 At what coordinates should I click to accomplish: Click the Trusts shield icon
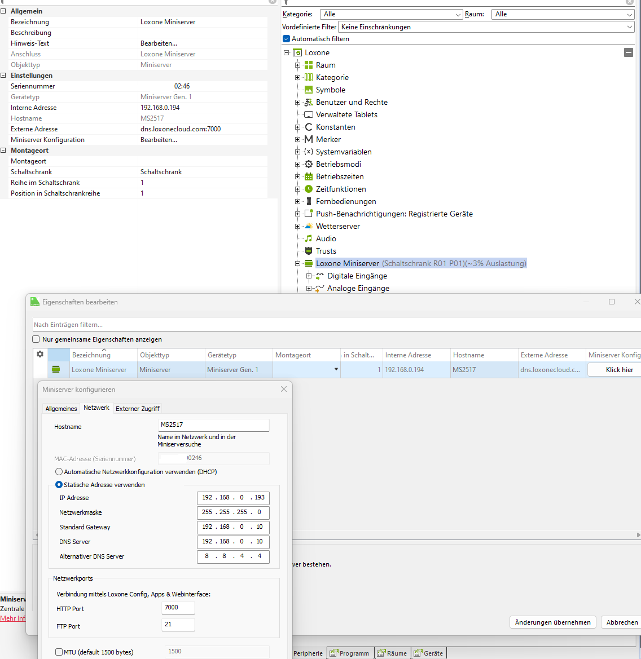coord(309,251)
